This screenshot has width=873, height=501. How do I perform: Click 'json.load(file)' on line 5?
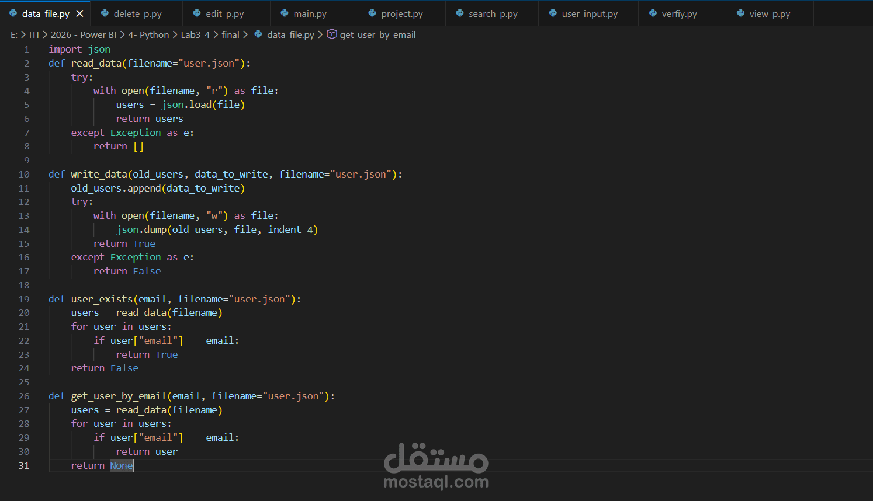pyautogui.click(x=203, y=105)
